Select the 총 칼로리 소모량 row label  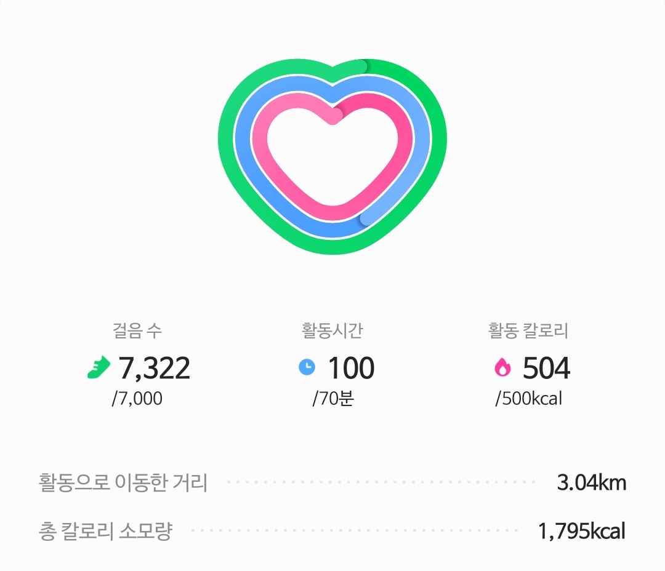pos(105,531)
